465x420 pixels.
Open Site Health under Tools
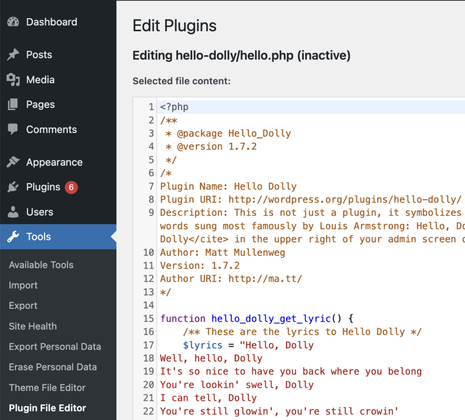point(33,326)
